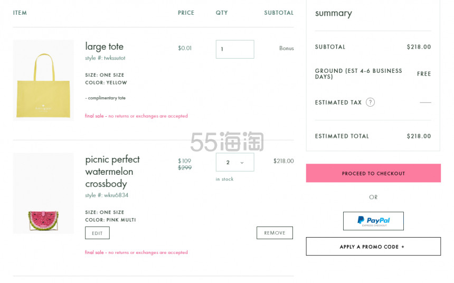Click the FREE ground shipping value

pos(424,74)
